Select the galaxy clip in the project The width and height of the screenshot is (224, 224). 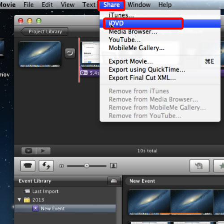[x=40, y=54]
